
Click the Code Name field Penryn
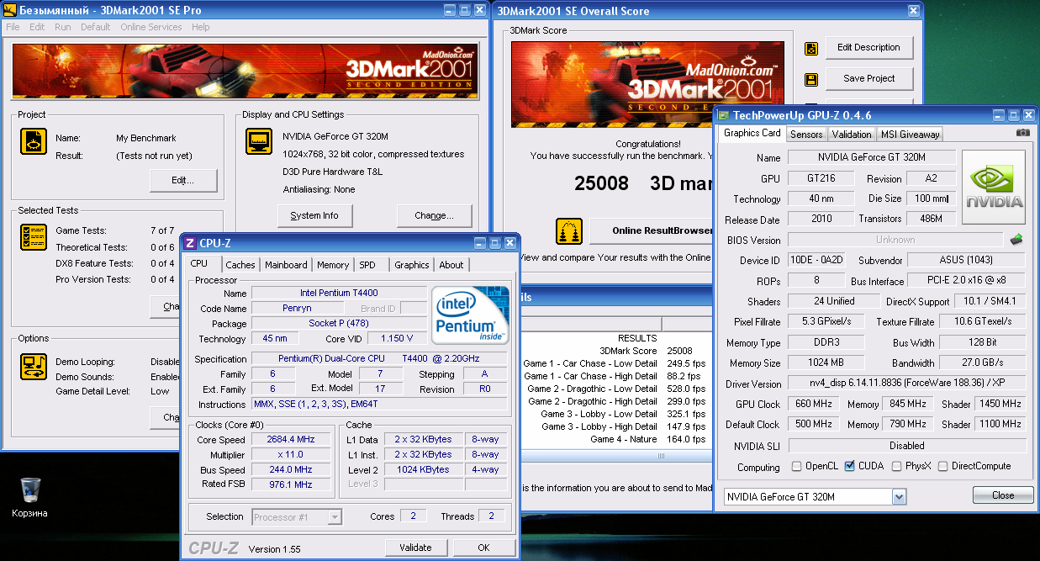[x=297, y=309]
